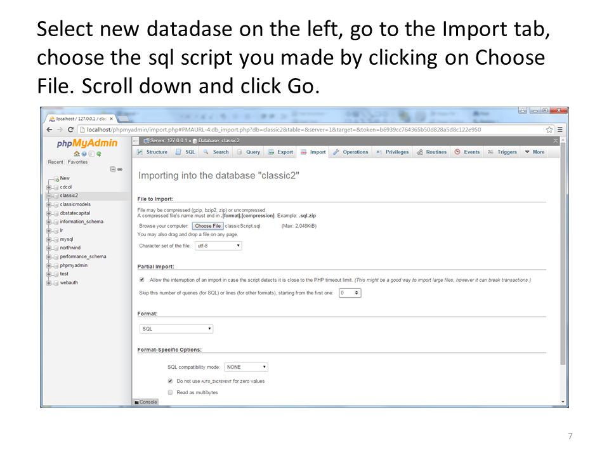Open a new browser tab
This screenshot has width=609, height=457.
(123, 119)
